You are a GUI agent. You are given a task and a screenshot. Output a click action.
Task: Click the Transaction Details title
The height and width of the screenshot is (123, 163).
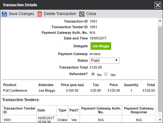click(x=20, y=5)
